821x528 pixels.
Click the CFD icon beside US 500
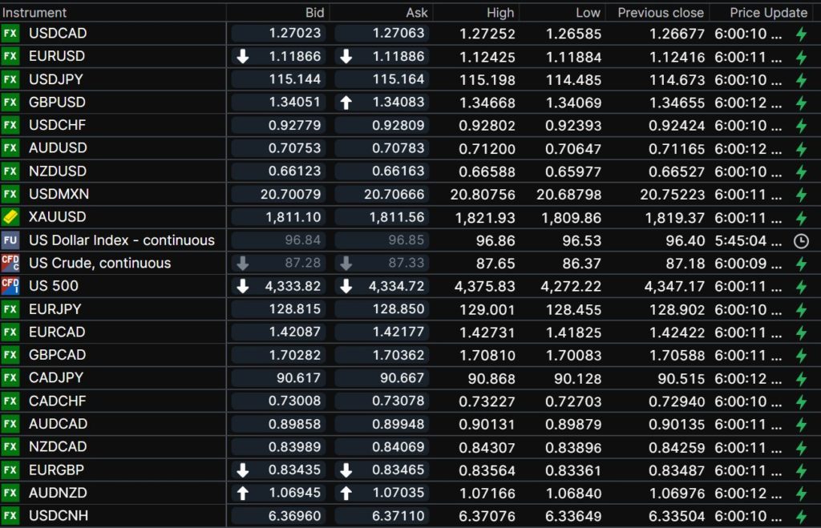[x=10, y=286]
